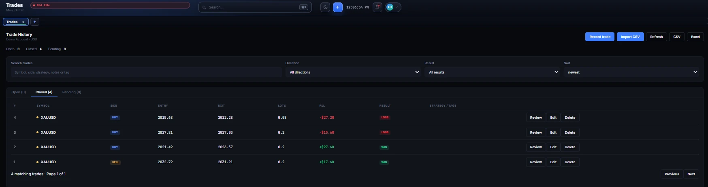Export trades with the Excel button

(x=695, y=37)
